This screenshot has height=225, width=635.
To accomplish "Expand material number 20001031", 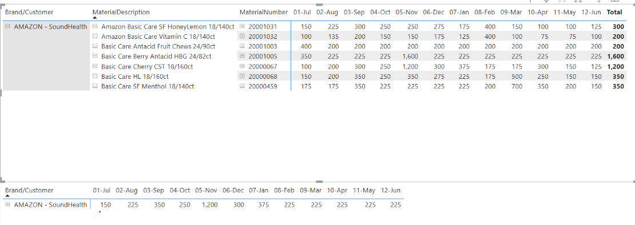I will [x=243, y=26].
